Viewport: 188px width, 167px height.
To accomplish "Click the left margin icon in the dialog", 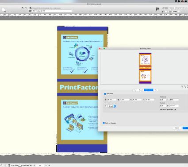I will point(106,100).
